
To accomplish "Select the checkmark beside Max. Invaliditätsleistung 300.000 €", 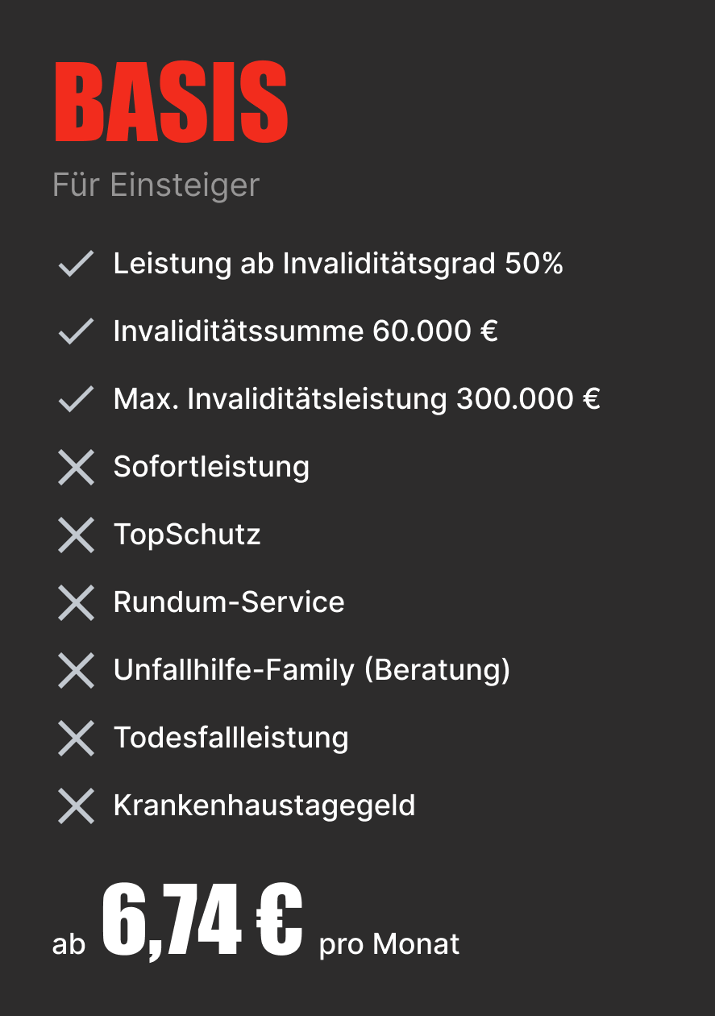I will [77, 399].
